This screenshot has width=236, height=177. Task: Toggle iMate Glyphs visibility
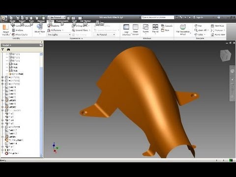pyautogui.click(x=20, y=34)
